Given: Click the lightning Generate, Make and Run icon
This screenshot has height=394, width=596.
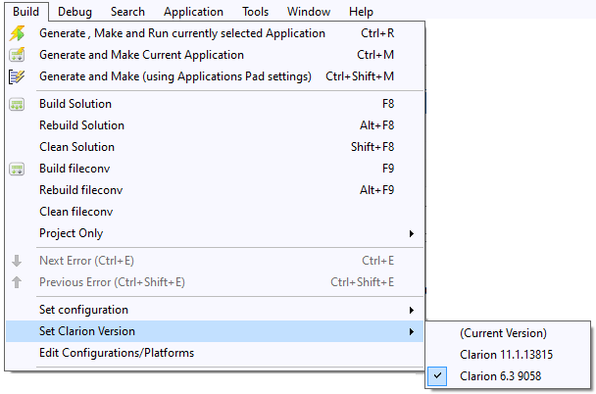Looking at the screenshot, I should pos(17,33).
